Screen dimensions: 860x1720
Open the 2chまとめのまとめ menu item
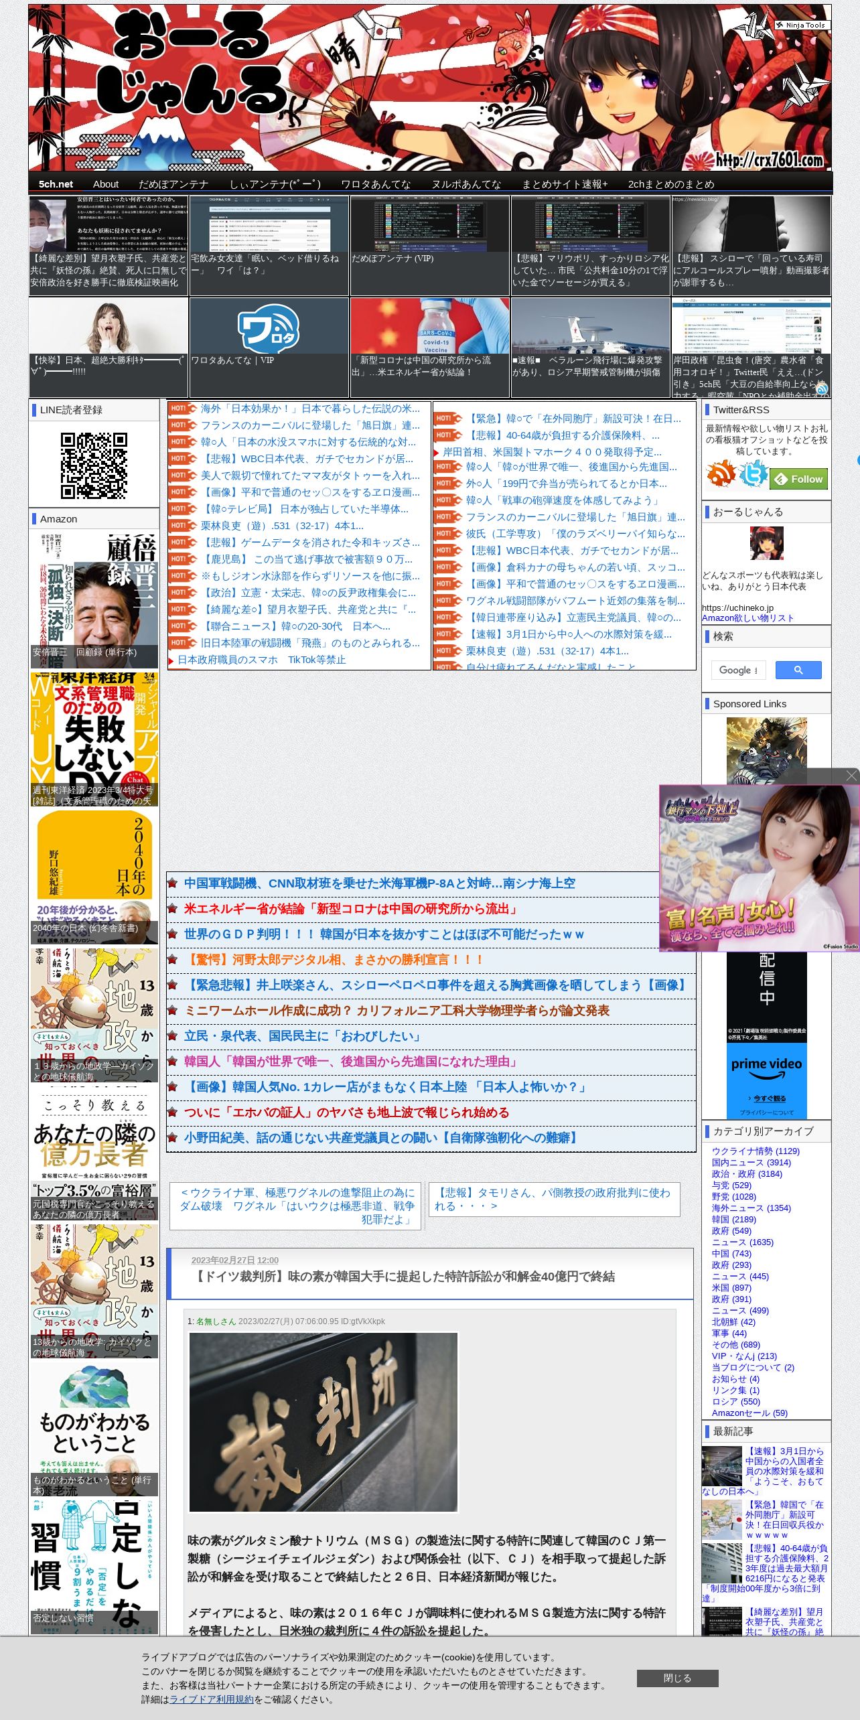pos(671,184)
